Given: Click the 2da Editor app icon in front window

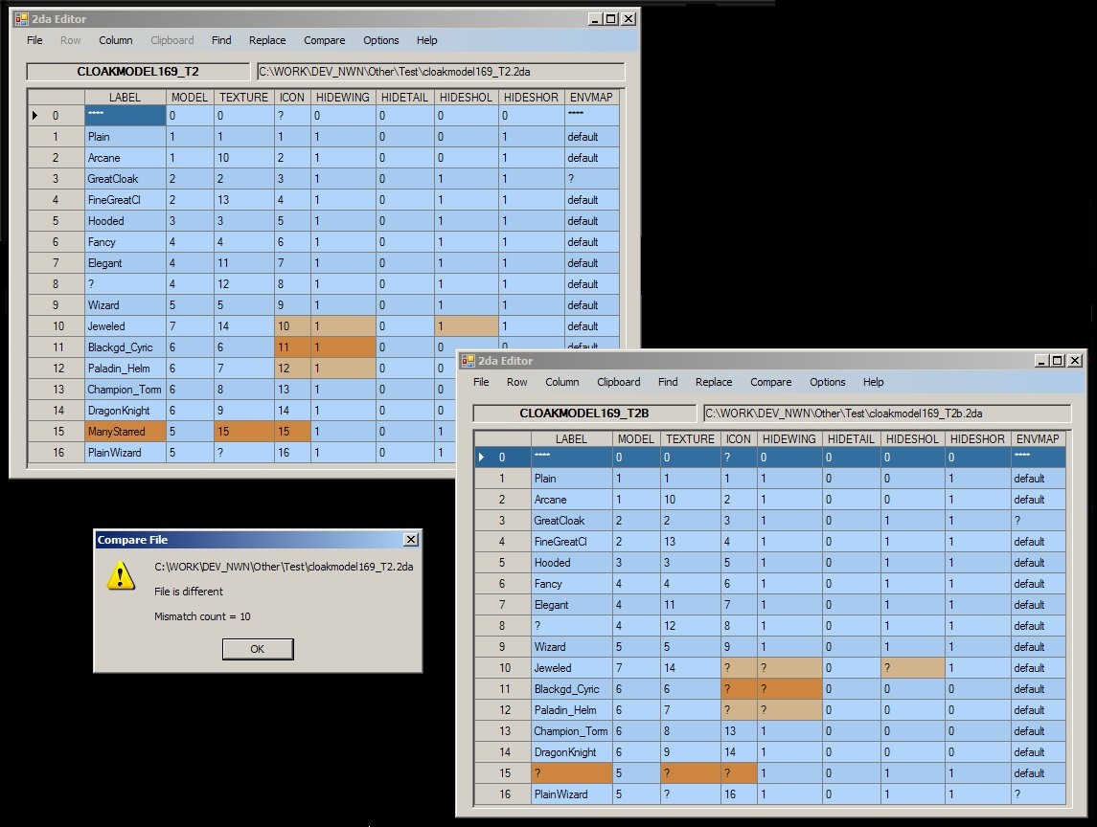Looking at the screenshot, I should pyautogui.click(x=469, y=361).
